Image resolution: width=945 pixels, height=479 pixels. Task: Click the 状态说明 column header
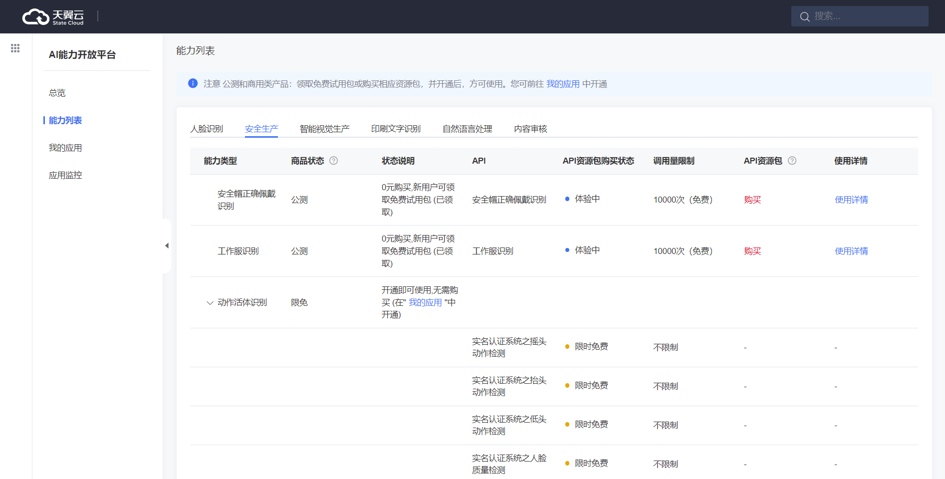pos(398,161)
